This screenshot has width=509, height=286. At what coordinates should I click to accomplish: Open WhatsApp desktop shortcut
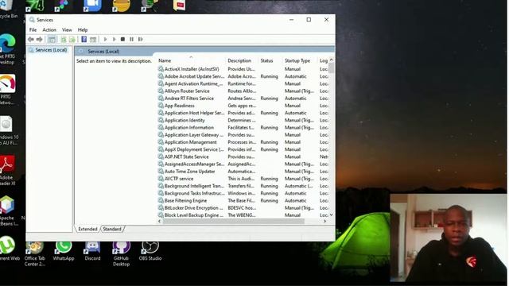tap(64, 252)
